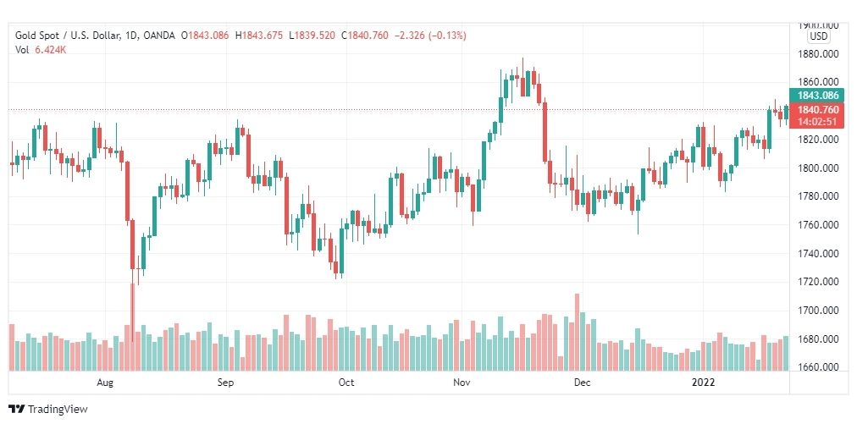Select the Aug label on time axis
857x424 pixels.
[105, 383]
